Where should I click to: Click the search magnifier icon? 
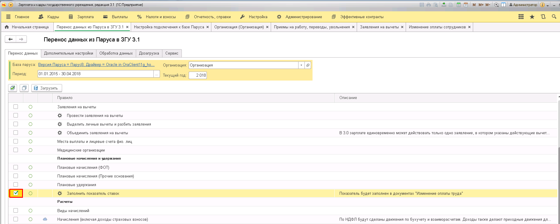click(x=554, y=17)
